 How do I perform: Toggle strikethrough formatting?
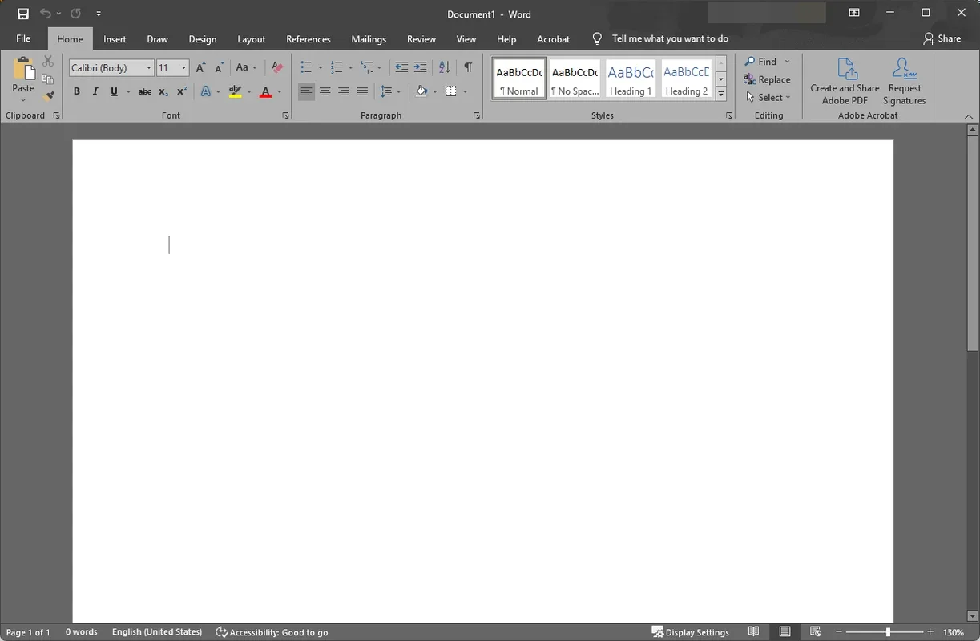(143, 91)
